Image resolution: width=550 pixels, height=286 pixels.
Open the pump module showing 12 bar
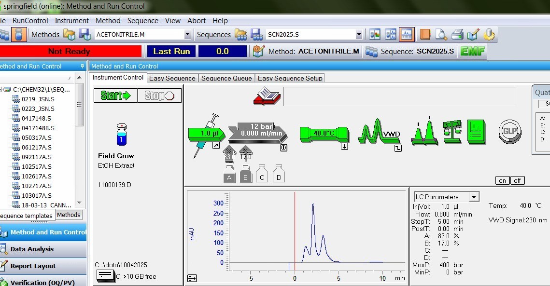(x=258, y=133)
